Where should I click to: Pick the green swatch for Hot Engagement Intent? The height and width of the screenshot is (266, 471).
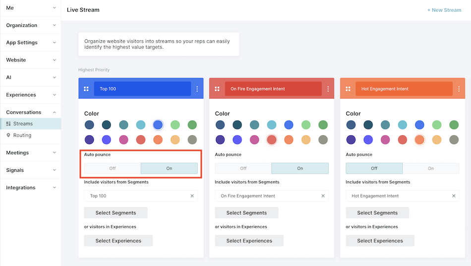click(x=454, y=125)
